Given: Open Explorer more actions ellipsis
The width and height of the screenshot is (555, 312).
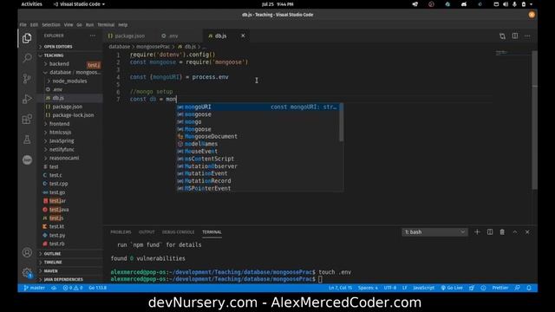Looking at the screenshot, I should pos(93,36).
